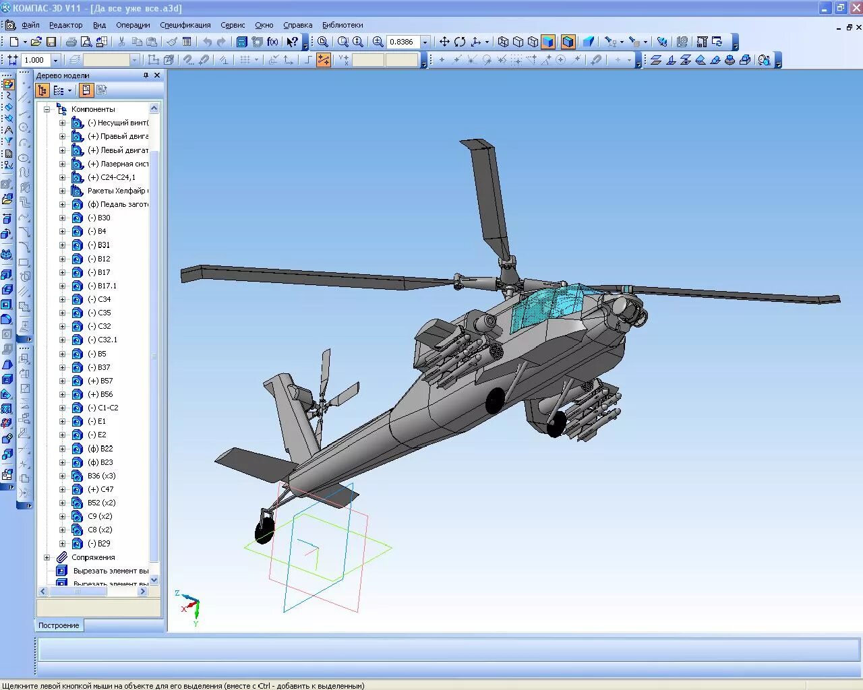Open the Спецификация menu
Viewport: 863px width, 690px height.
[185, 25]
